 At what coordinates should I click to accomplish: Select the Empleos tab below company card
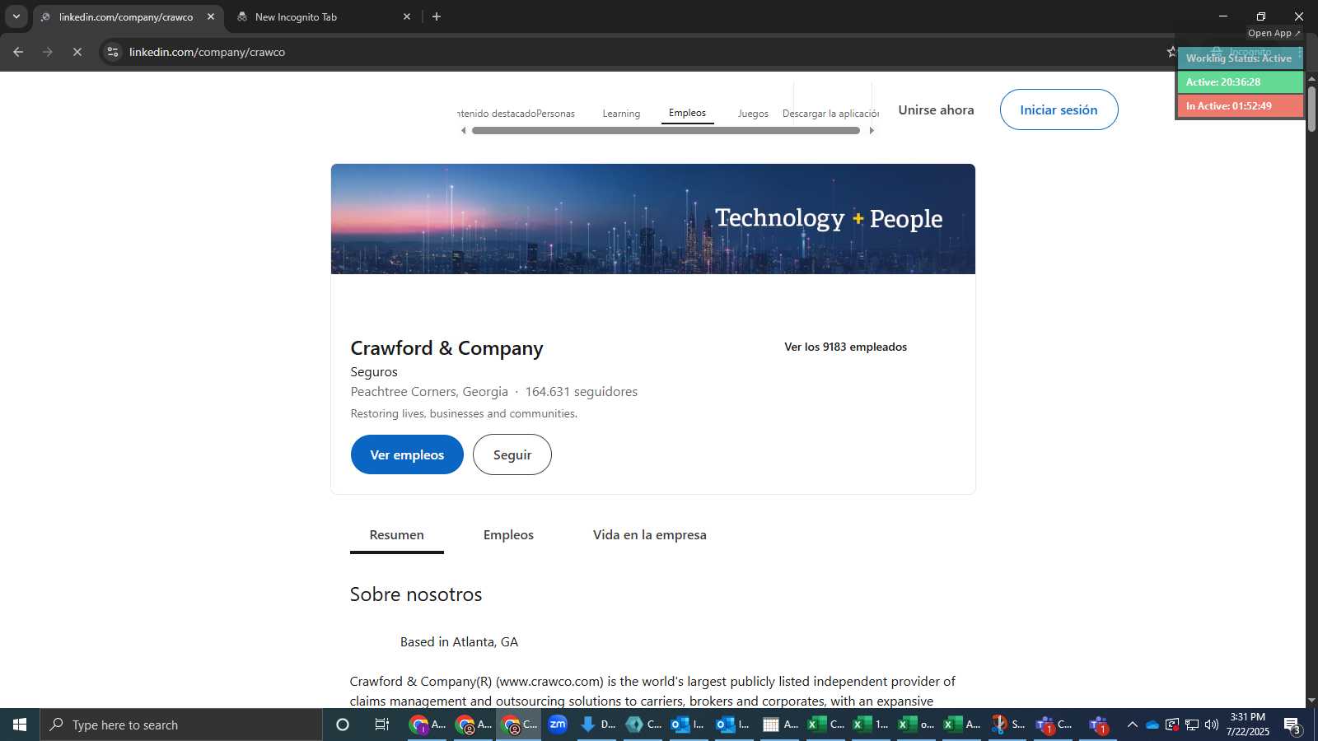508,535
